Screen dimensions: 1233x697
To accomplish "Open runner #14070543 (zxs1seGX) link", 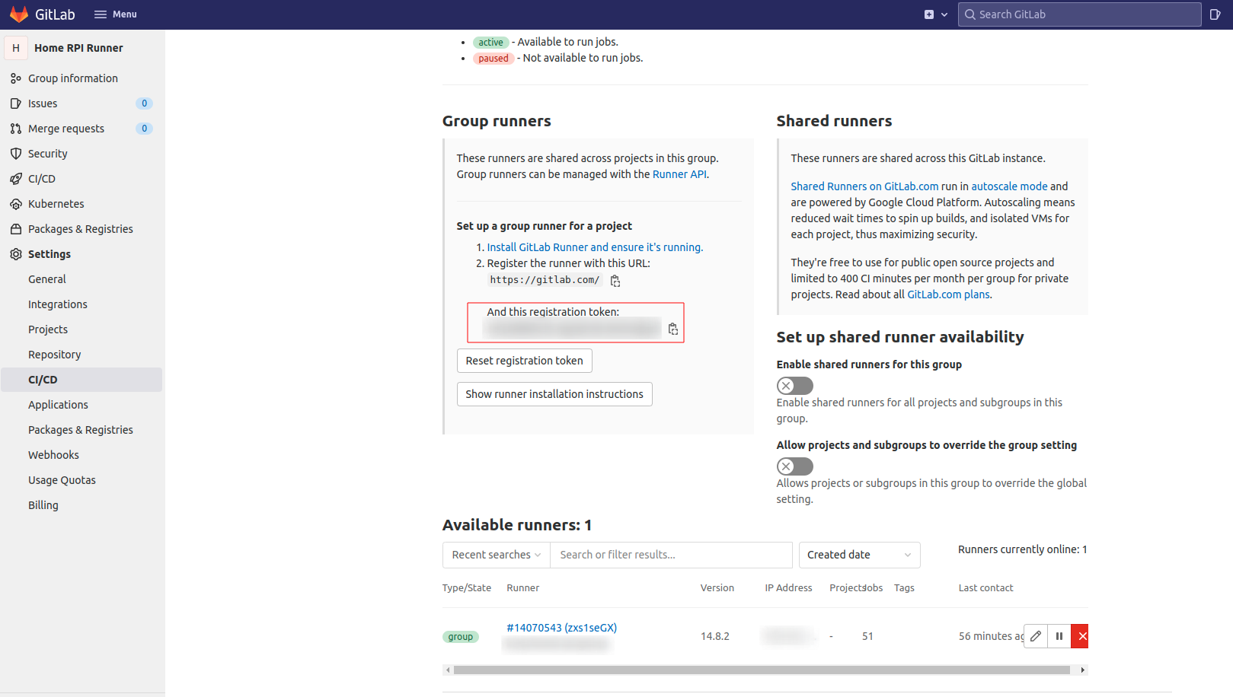I will point(562,628).
